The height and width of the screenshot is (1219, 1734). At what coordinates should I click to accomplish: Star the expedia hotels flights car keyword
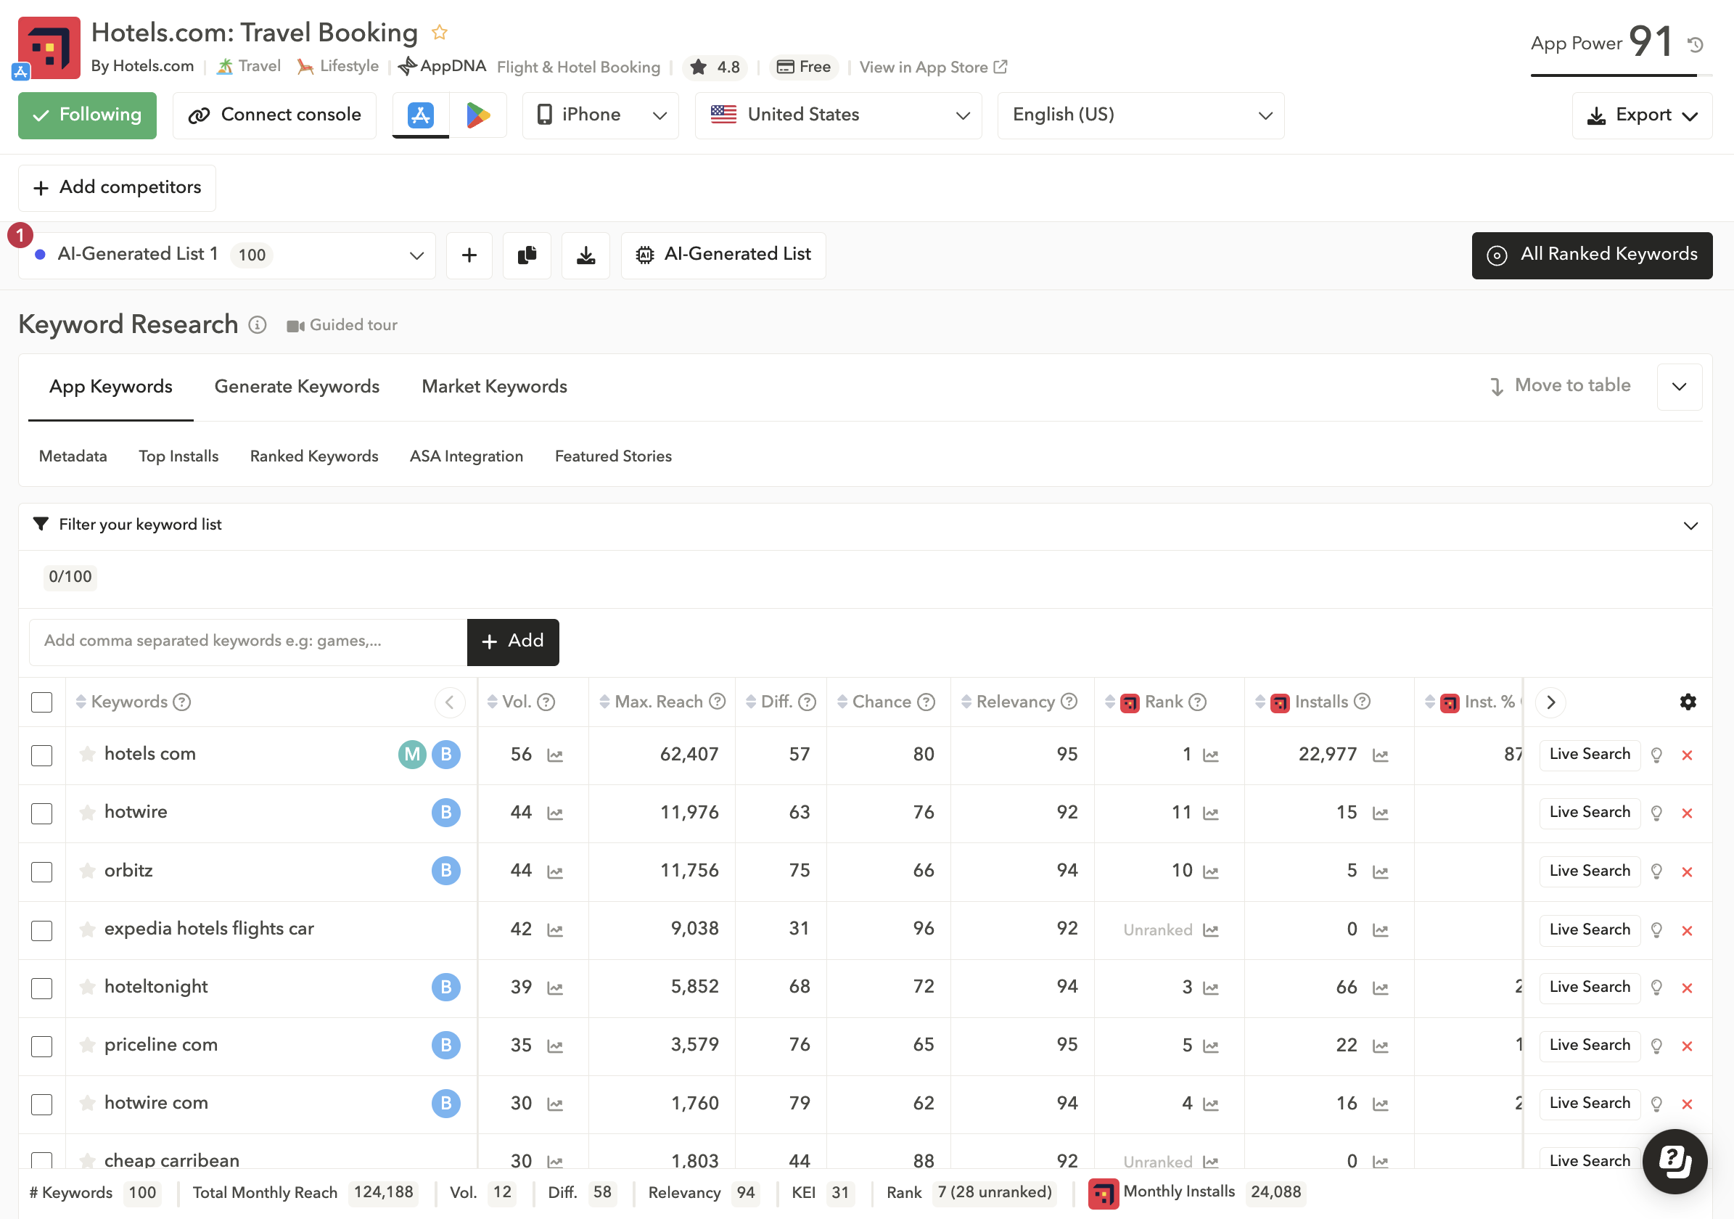tap(88, 929)
